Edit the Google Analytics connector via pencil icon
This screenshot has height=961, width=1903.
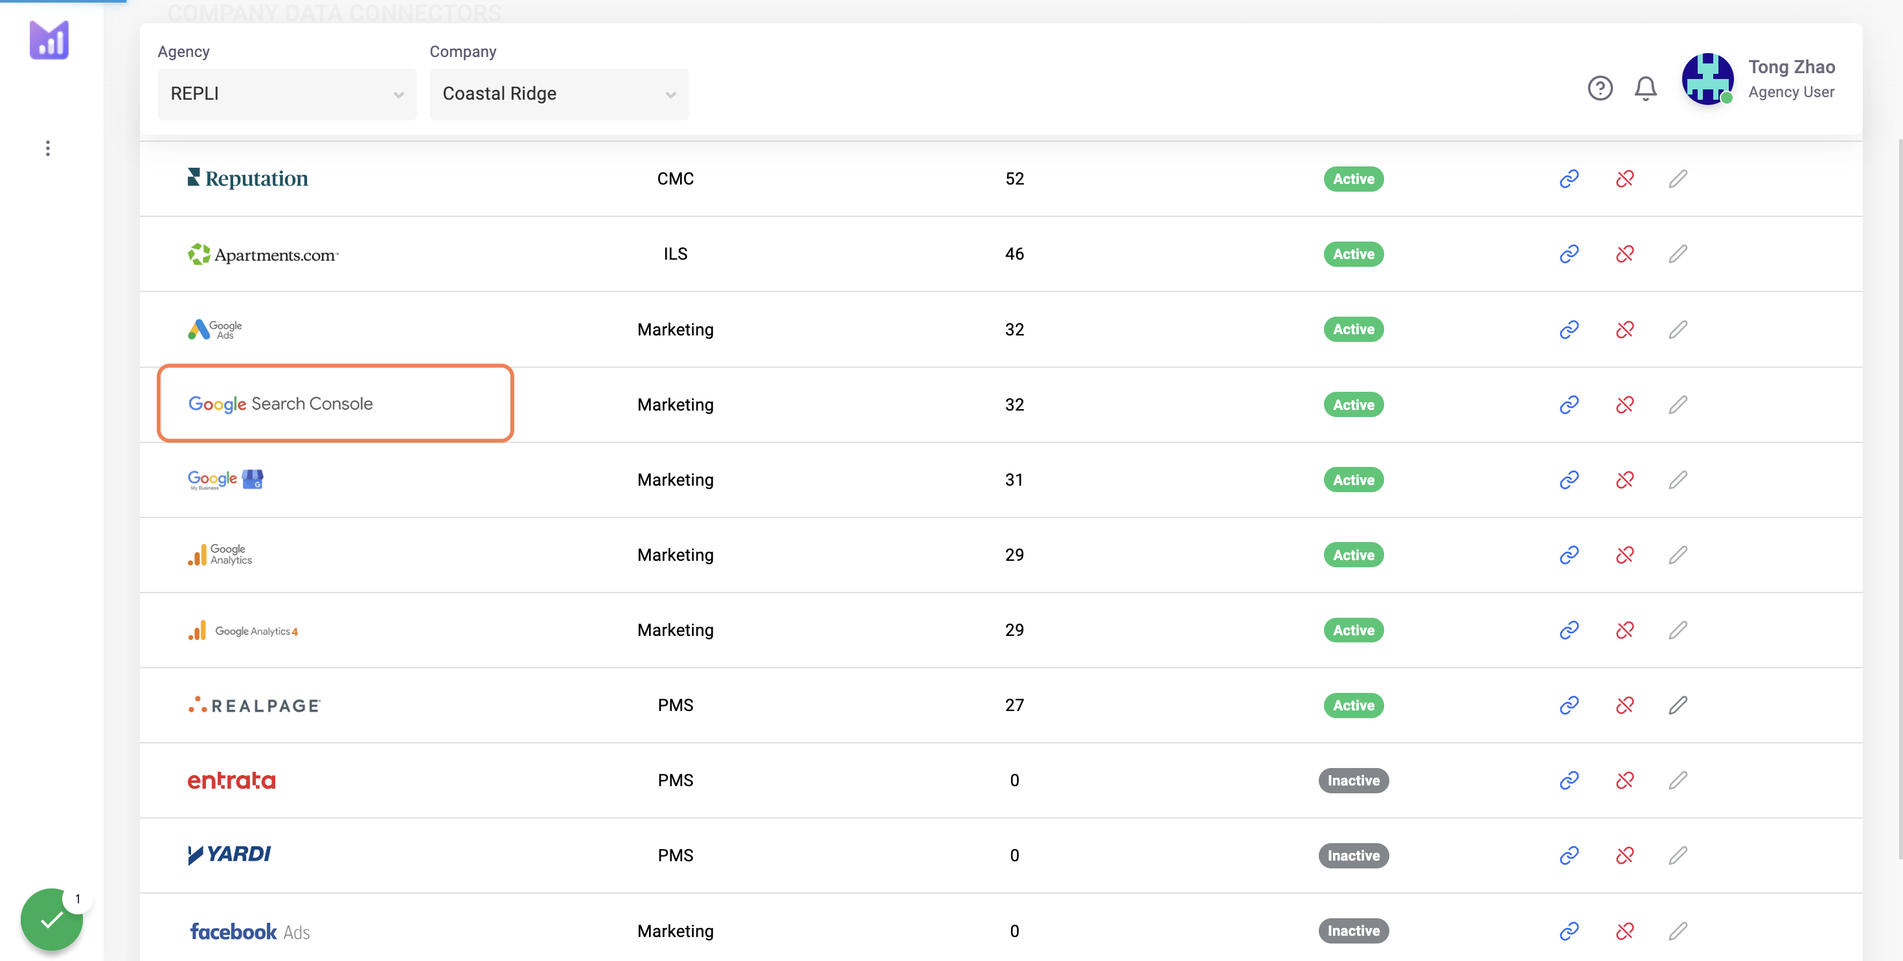(x=1678, y=555)
